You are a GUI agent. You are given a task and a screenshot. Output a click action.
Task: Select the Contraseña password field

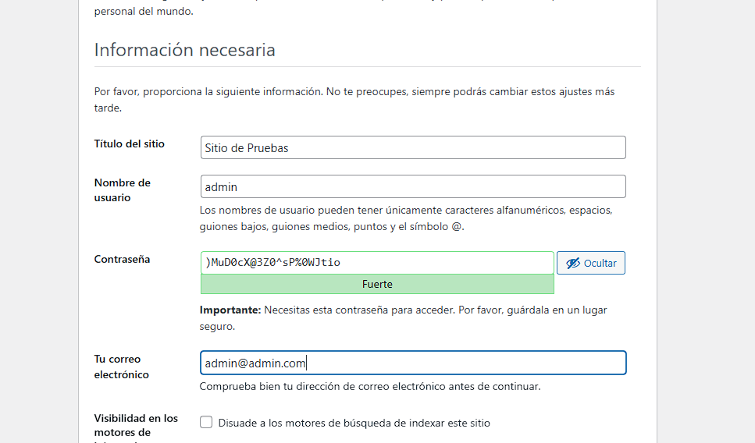377,262
